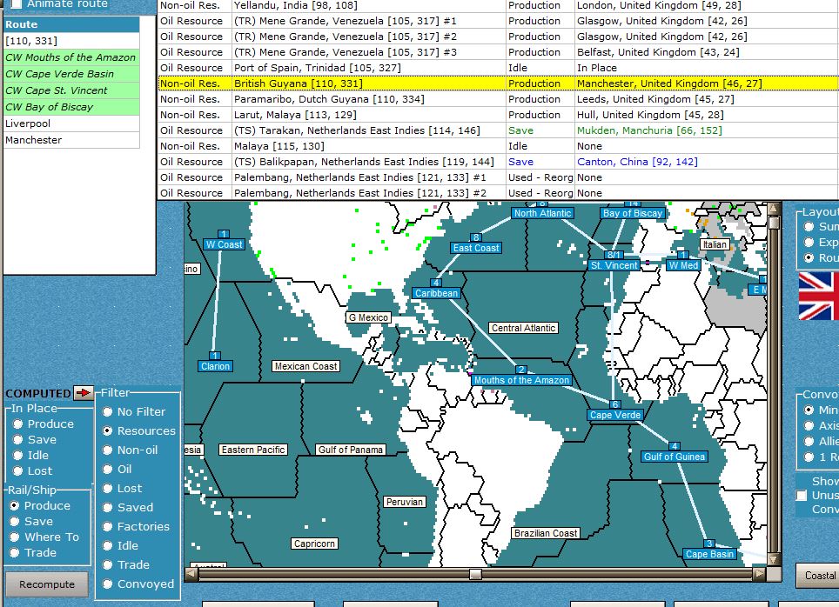Click the red arrow next to COMPUTED

pyautogui.click(x=84, y=393)
